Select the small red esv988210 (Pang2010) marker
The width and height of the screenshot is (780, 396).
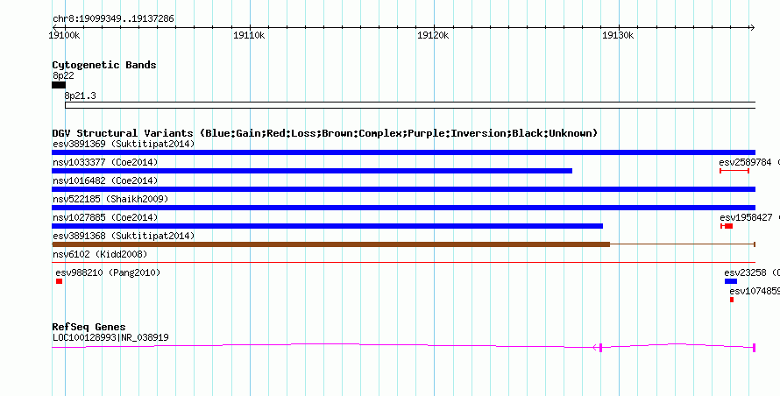pos(60,281)
